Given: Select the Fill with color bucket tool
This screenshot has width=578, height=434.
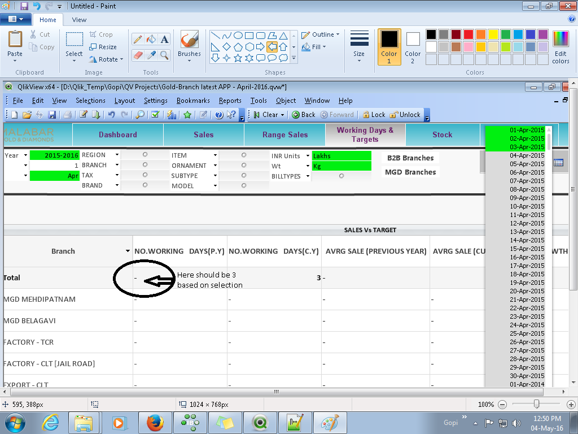Looking at the screenshot, I should 151,39.
